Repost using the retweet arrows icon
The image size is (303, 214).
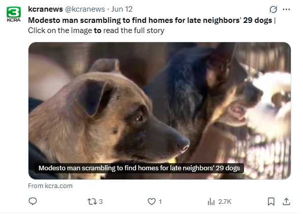(92, 202)
